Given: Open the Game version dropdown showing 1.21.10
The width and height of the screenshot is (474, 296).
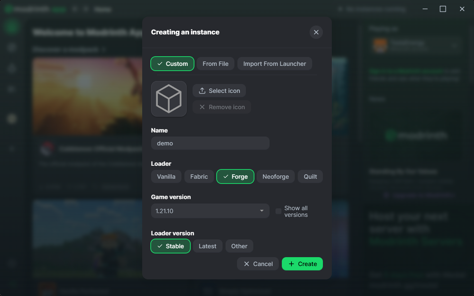Looking at the screenshot, I should coord(210,211).
